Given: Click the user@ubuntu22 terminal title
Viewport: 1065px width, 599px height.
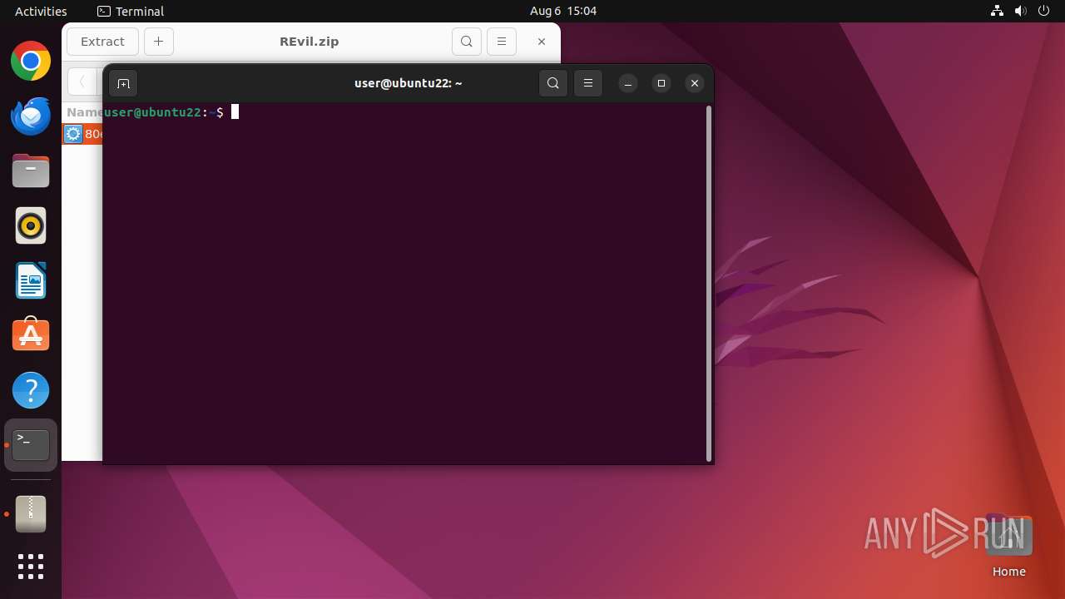Looking at the screenshot, I should click(x=408, y=83).
